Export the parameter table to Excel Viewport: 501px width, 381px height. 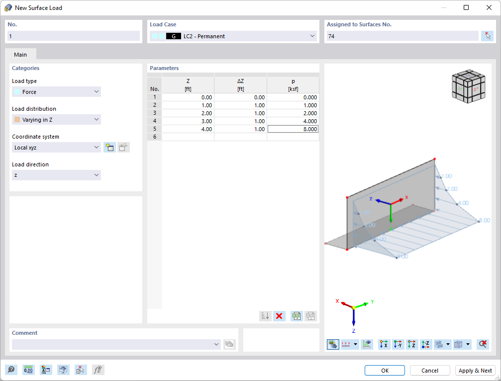coord(296,316)
